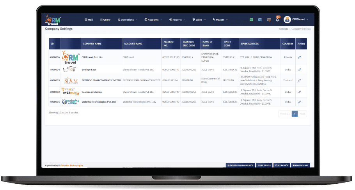Image resolution: width=355 pixels, height=190 pixels.
Task: Click ID #000004 cell
Action: pos(55,69)
